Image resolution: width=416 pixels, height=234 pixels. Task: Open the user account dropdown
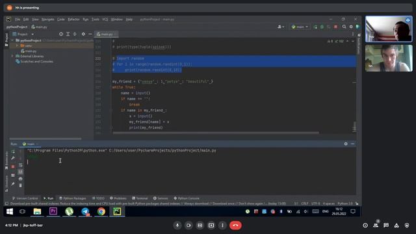[x=281, y=27]
